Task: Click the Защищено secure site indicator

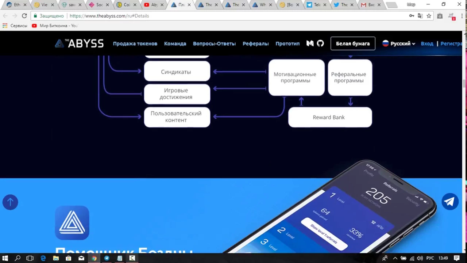Action: click(48, 16)
